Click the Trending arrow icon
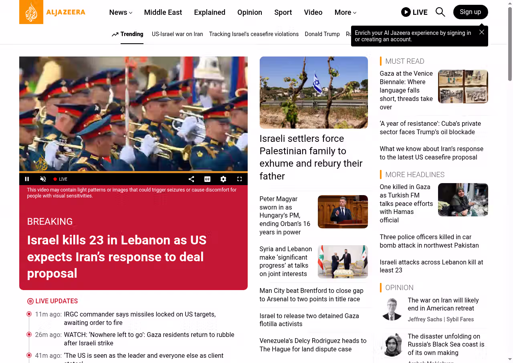 pos(115,34)
